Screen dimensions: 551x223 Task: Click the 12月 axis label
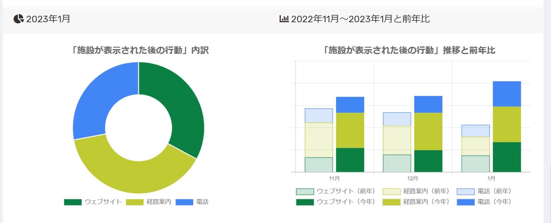(413, 178)
